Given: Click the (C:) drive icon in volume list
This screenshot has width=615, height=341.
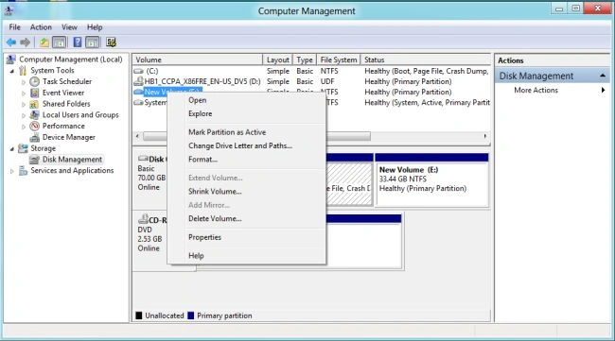Looking at the screenshot, I should [138, 71].
